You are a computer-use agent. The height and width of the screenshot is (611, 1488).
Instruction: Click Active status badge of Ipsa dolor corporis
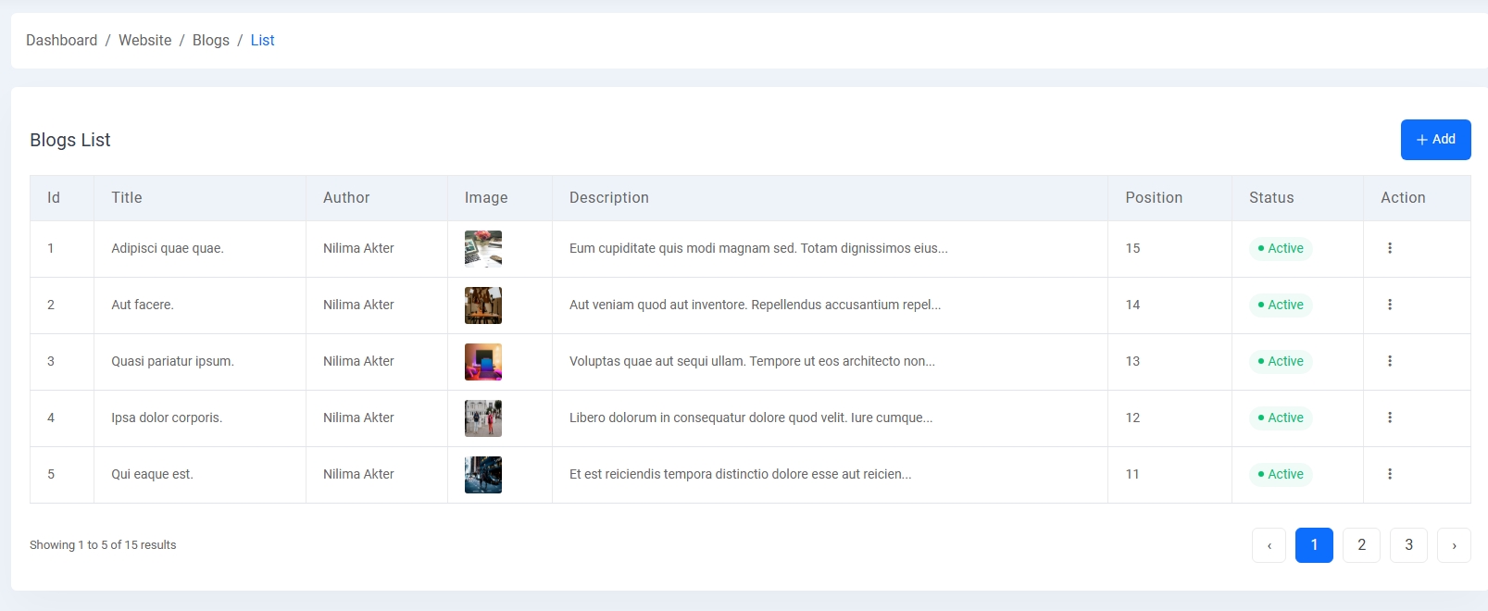(x=1281, y=418)
